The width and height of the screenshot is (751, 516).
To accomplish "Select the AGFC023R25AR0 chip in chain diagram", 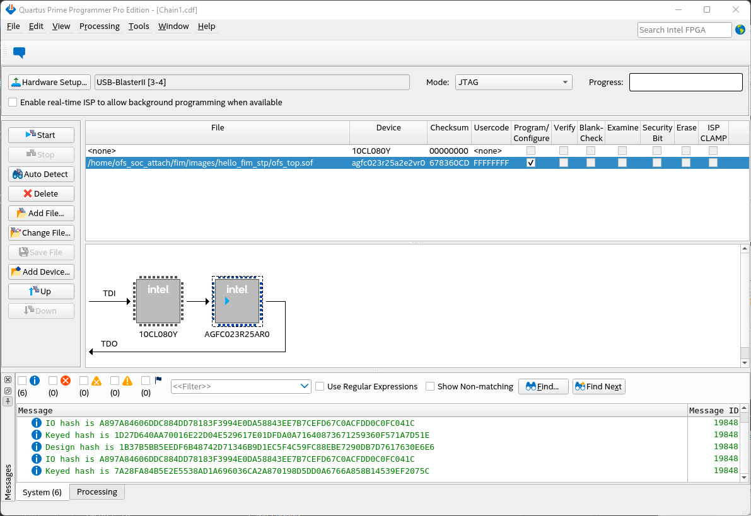I will (x=237, y=301).
